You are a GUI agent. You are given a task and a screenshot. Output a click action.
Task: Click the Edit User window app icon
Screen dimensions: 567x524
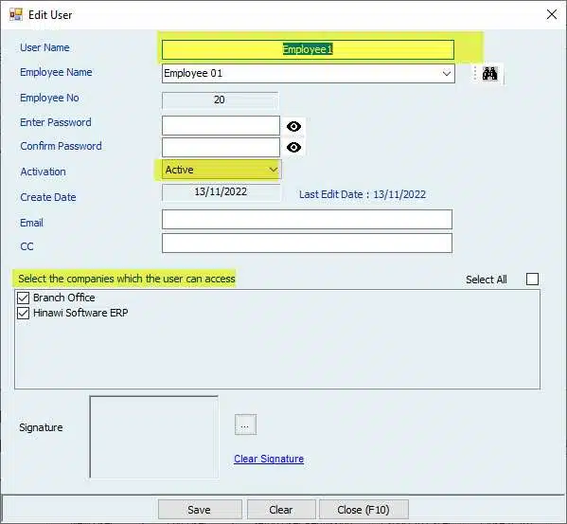pyautogui.click(x=16, y=15)
